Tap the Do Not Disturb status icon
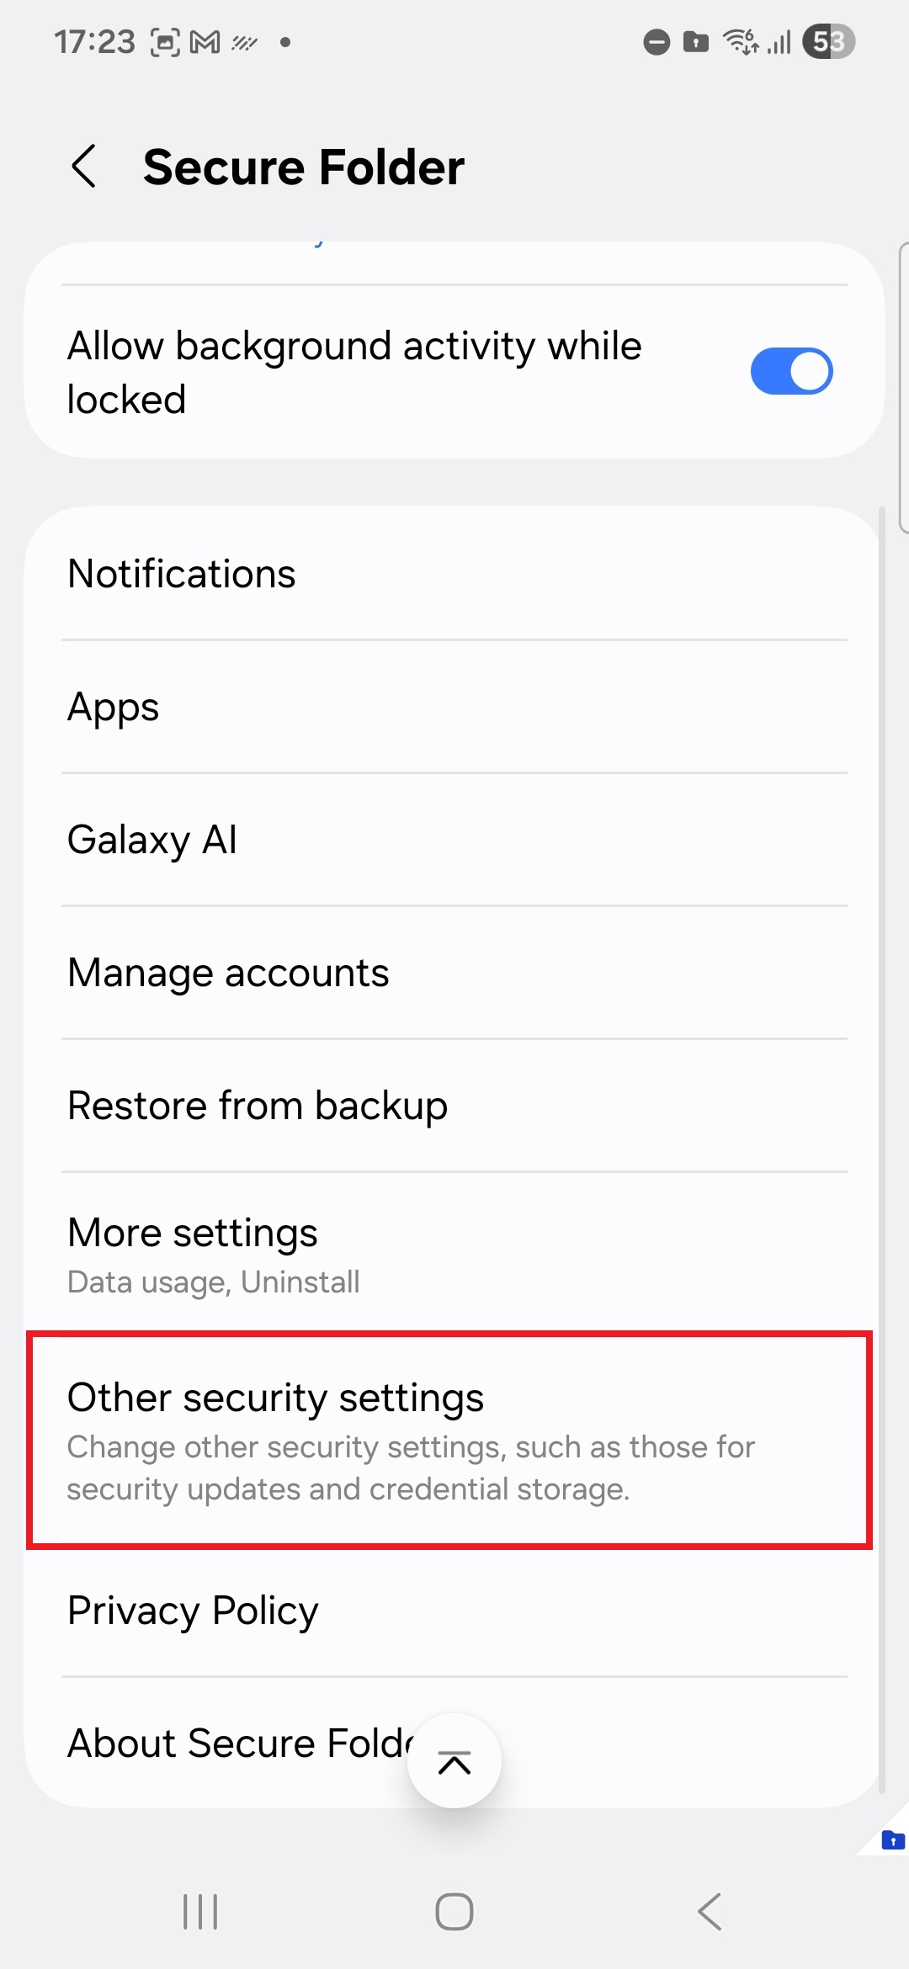Viewport: 909px width, 1969px height. (656, 42)
